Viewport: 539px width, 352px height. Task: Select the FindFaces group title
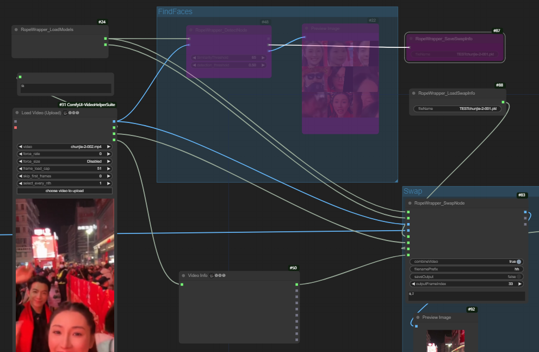coord(175,11)
